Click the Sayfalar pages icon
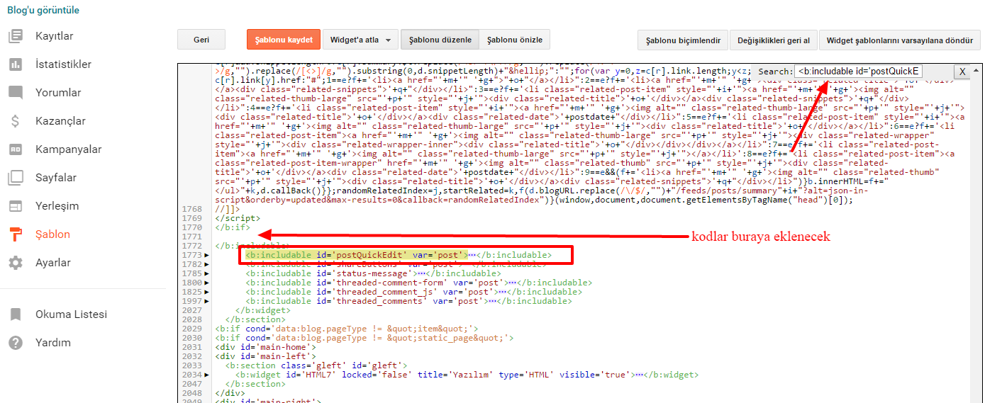This screenshot has height=403, width=1002. 16,178
